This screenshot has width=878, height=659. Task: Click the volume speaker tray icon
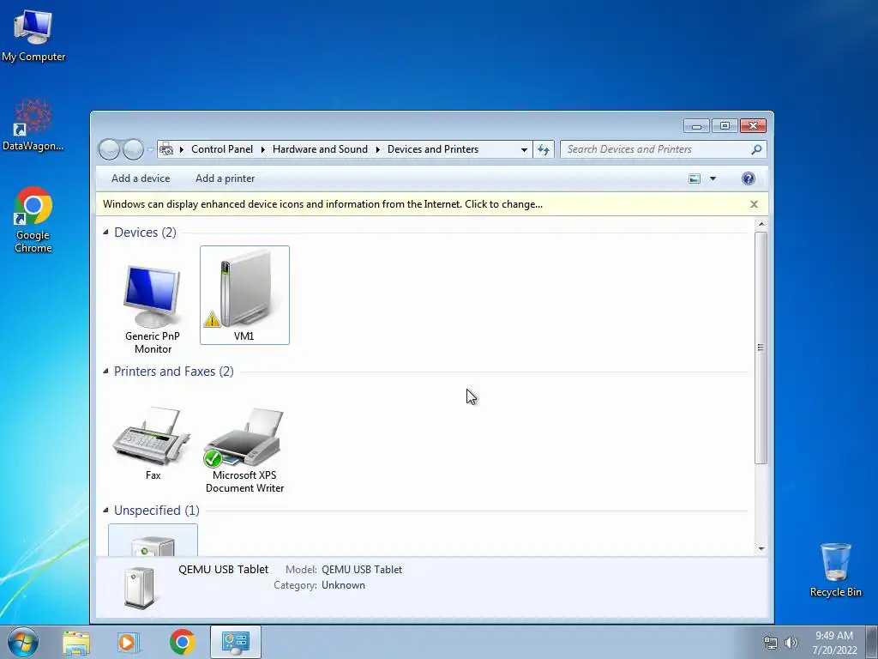pyautogui.click(x=791, y=643)
